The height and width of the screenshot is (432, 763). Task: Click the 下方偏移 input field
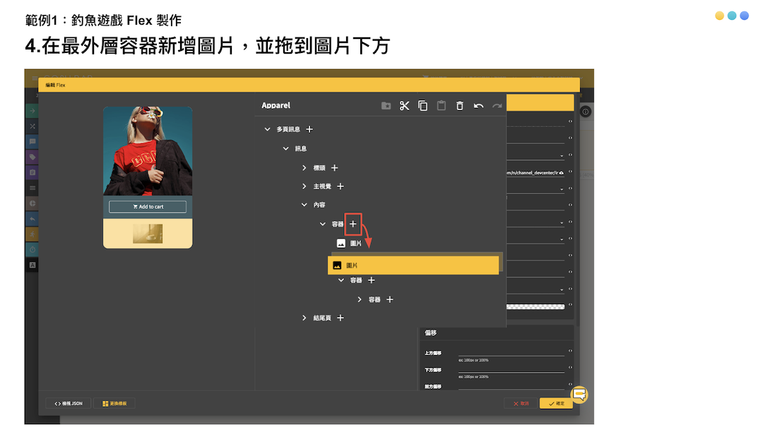(x=511, y=369)
